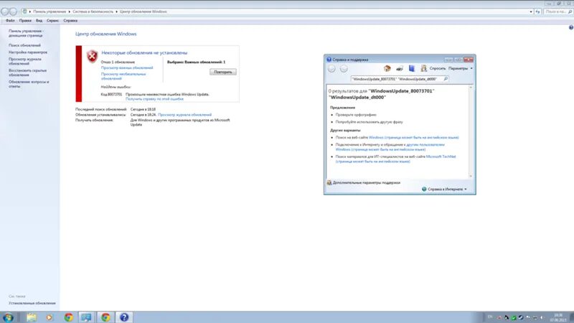This screenshot has width=574, height=323.
Task: Open Просмотр журнала обновлений link in main pane
Action: click(185, 115)
